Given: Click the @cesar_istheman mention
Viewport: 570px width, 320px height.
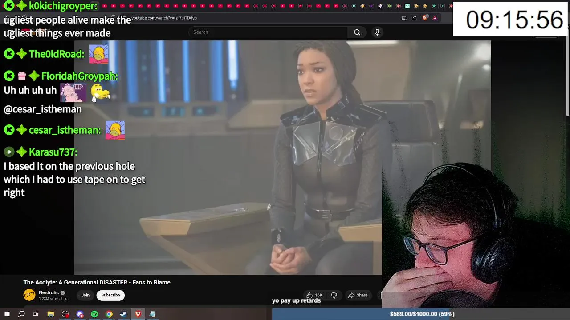Looking at the screenshot, I should coord(43,109).
